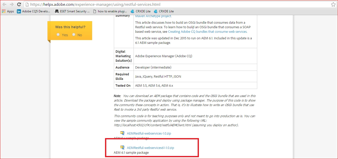
Task: Open the ESET Smart Security bookmark
Action: tap(72, 11)
